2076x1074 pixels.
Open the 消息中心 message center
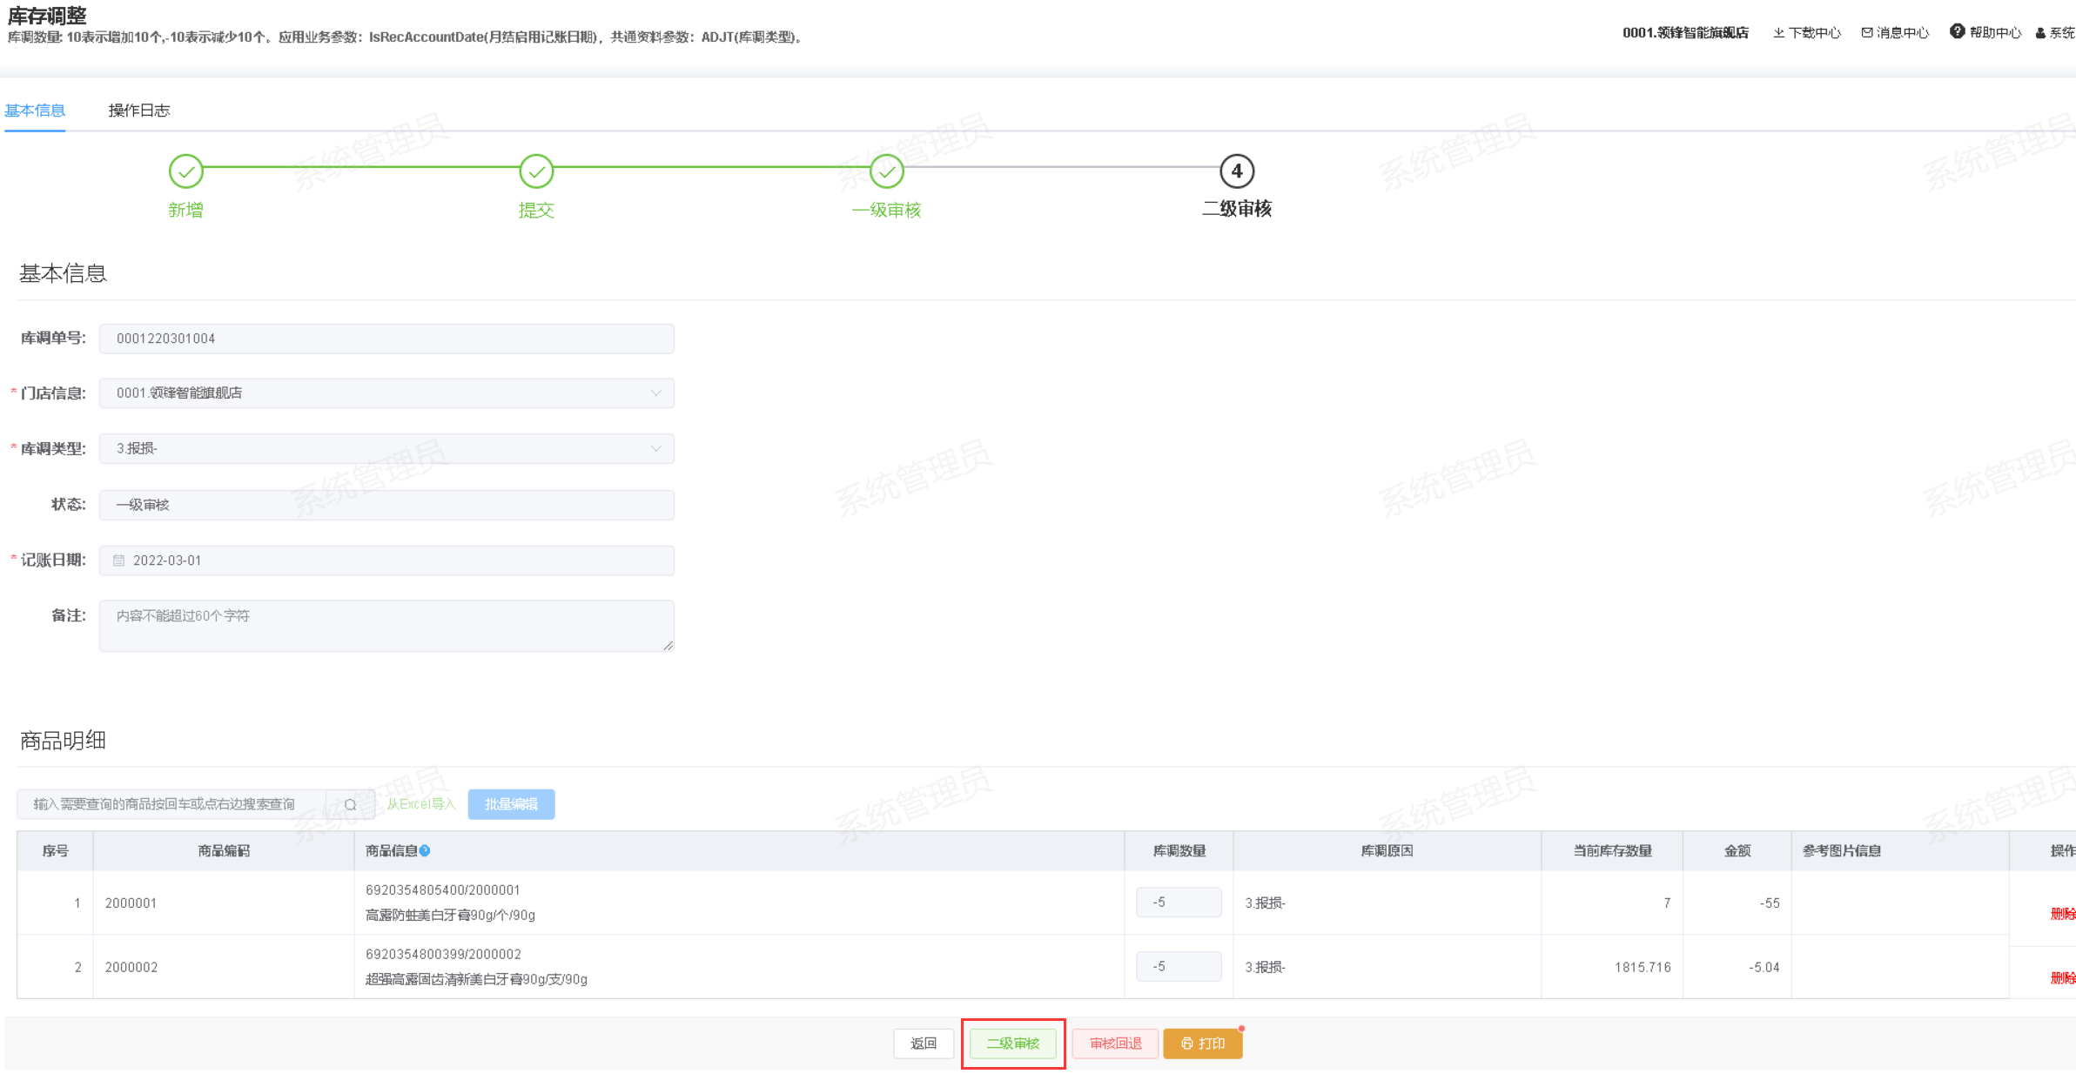coord(1895,33)
